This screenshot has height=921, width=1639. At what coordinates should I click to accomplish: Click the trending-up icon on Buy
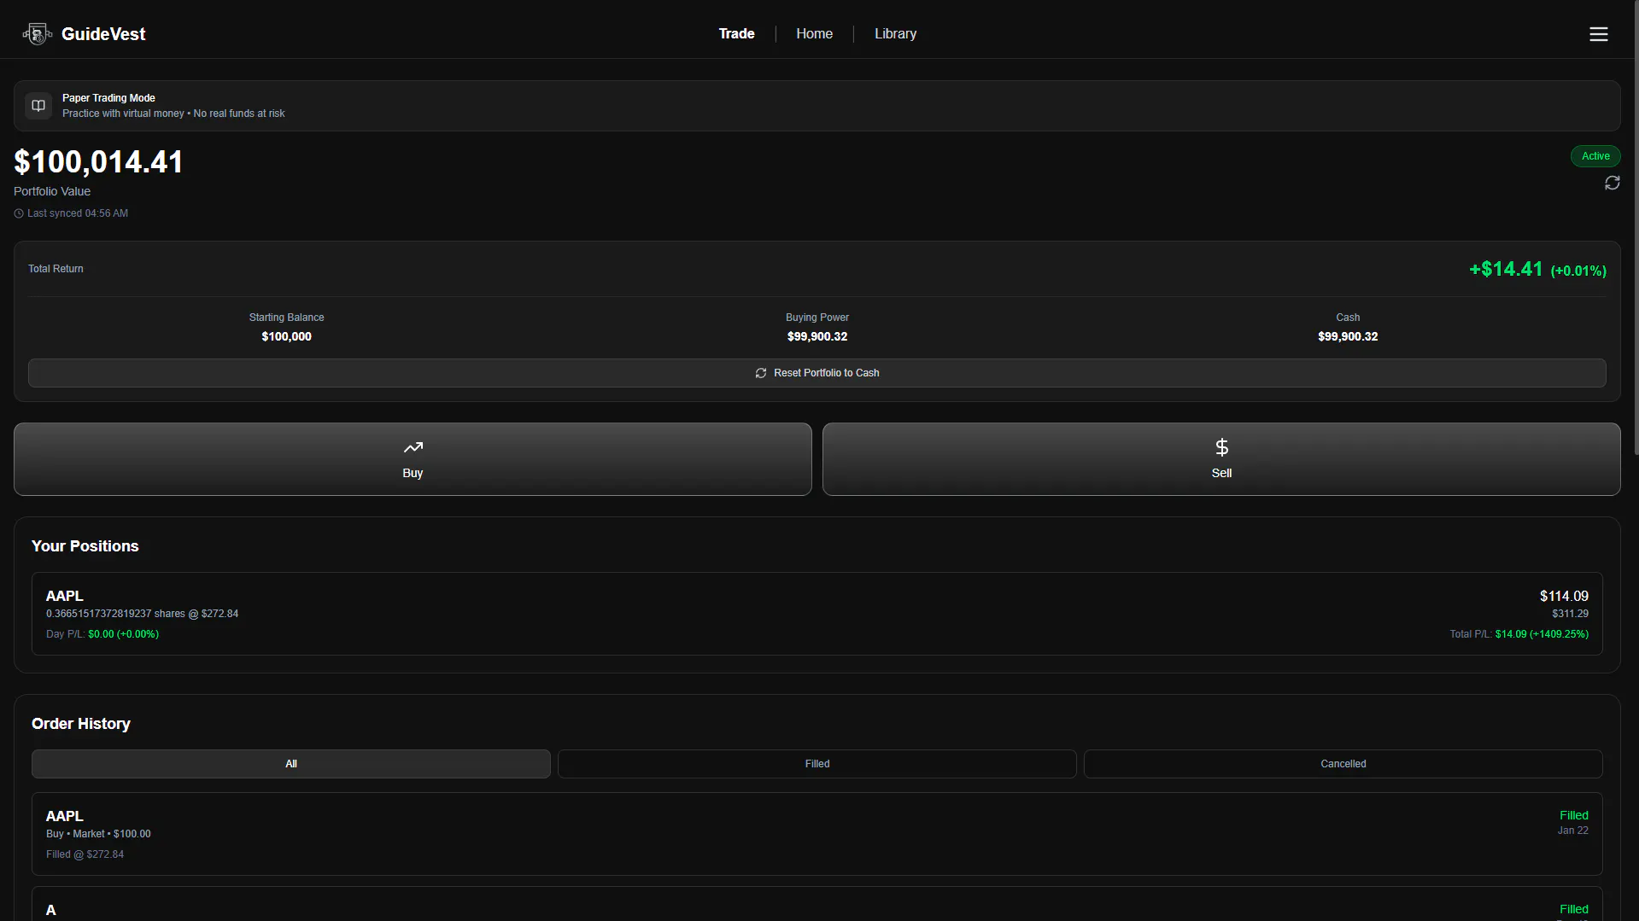tap(413, 447)
